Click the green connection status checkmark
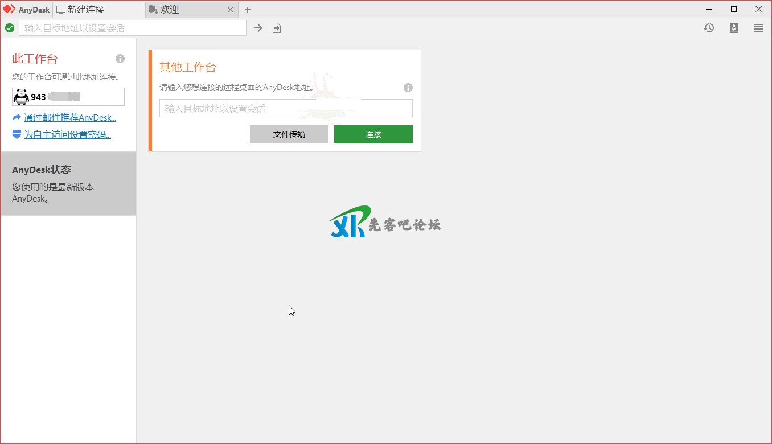The height and width of the screenshot is (444, 772). click(x=10, y=27)
